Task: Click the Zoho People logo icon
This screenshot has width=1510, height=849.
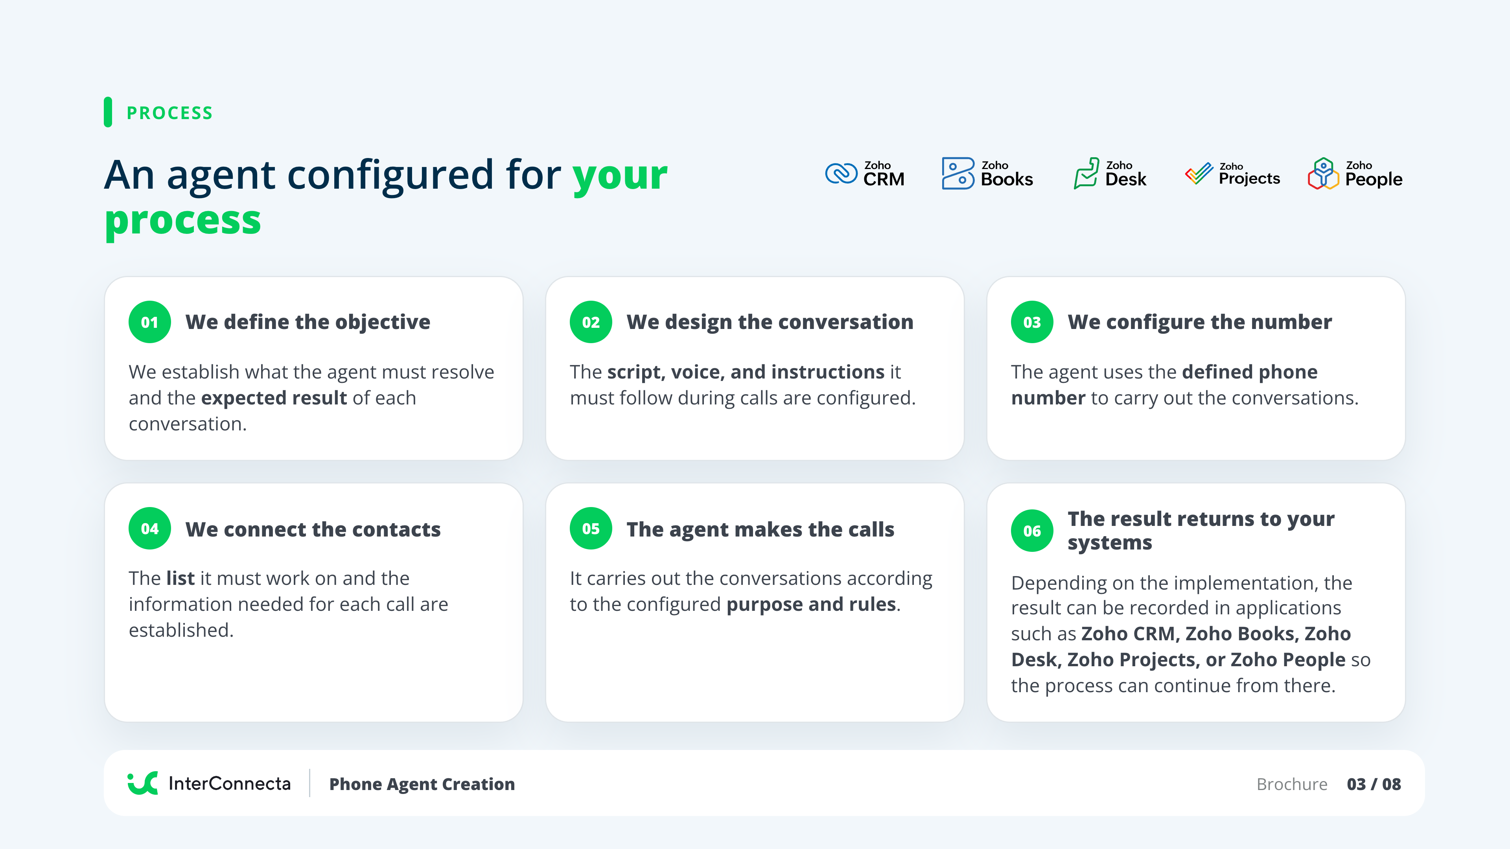Action: pyautogui.click(x=1323, y=173)
